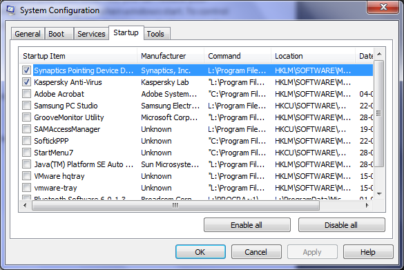Viewport: 404px width, 270px height.
Task: Select the Samsung PC Studio row name
Action: 66,106
